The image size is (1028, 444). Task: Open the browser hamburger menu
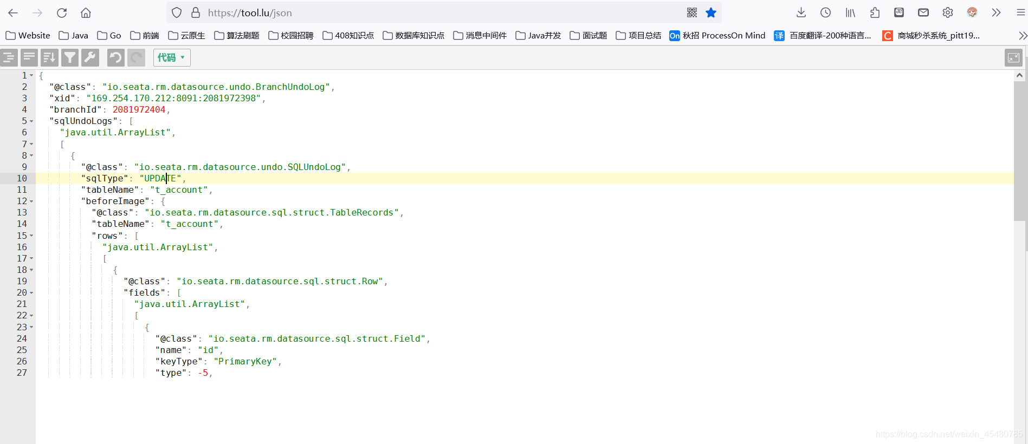[1020, 12]
